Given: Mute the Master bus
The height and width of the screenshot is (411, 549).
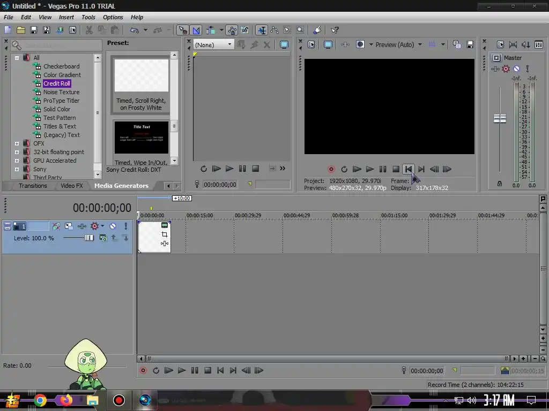Looking at the screenshot, I should [x=516, y=69].
